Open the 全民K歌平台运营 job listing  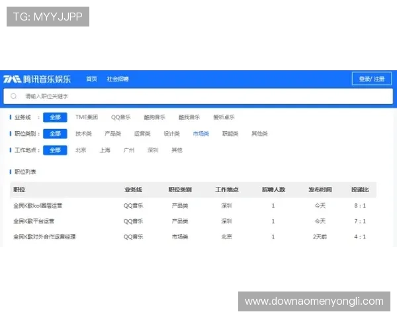pos(34,221)
